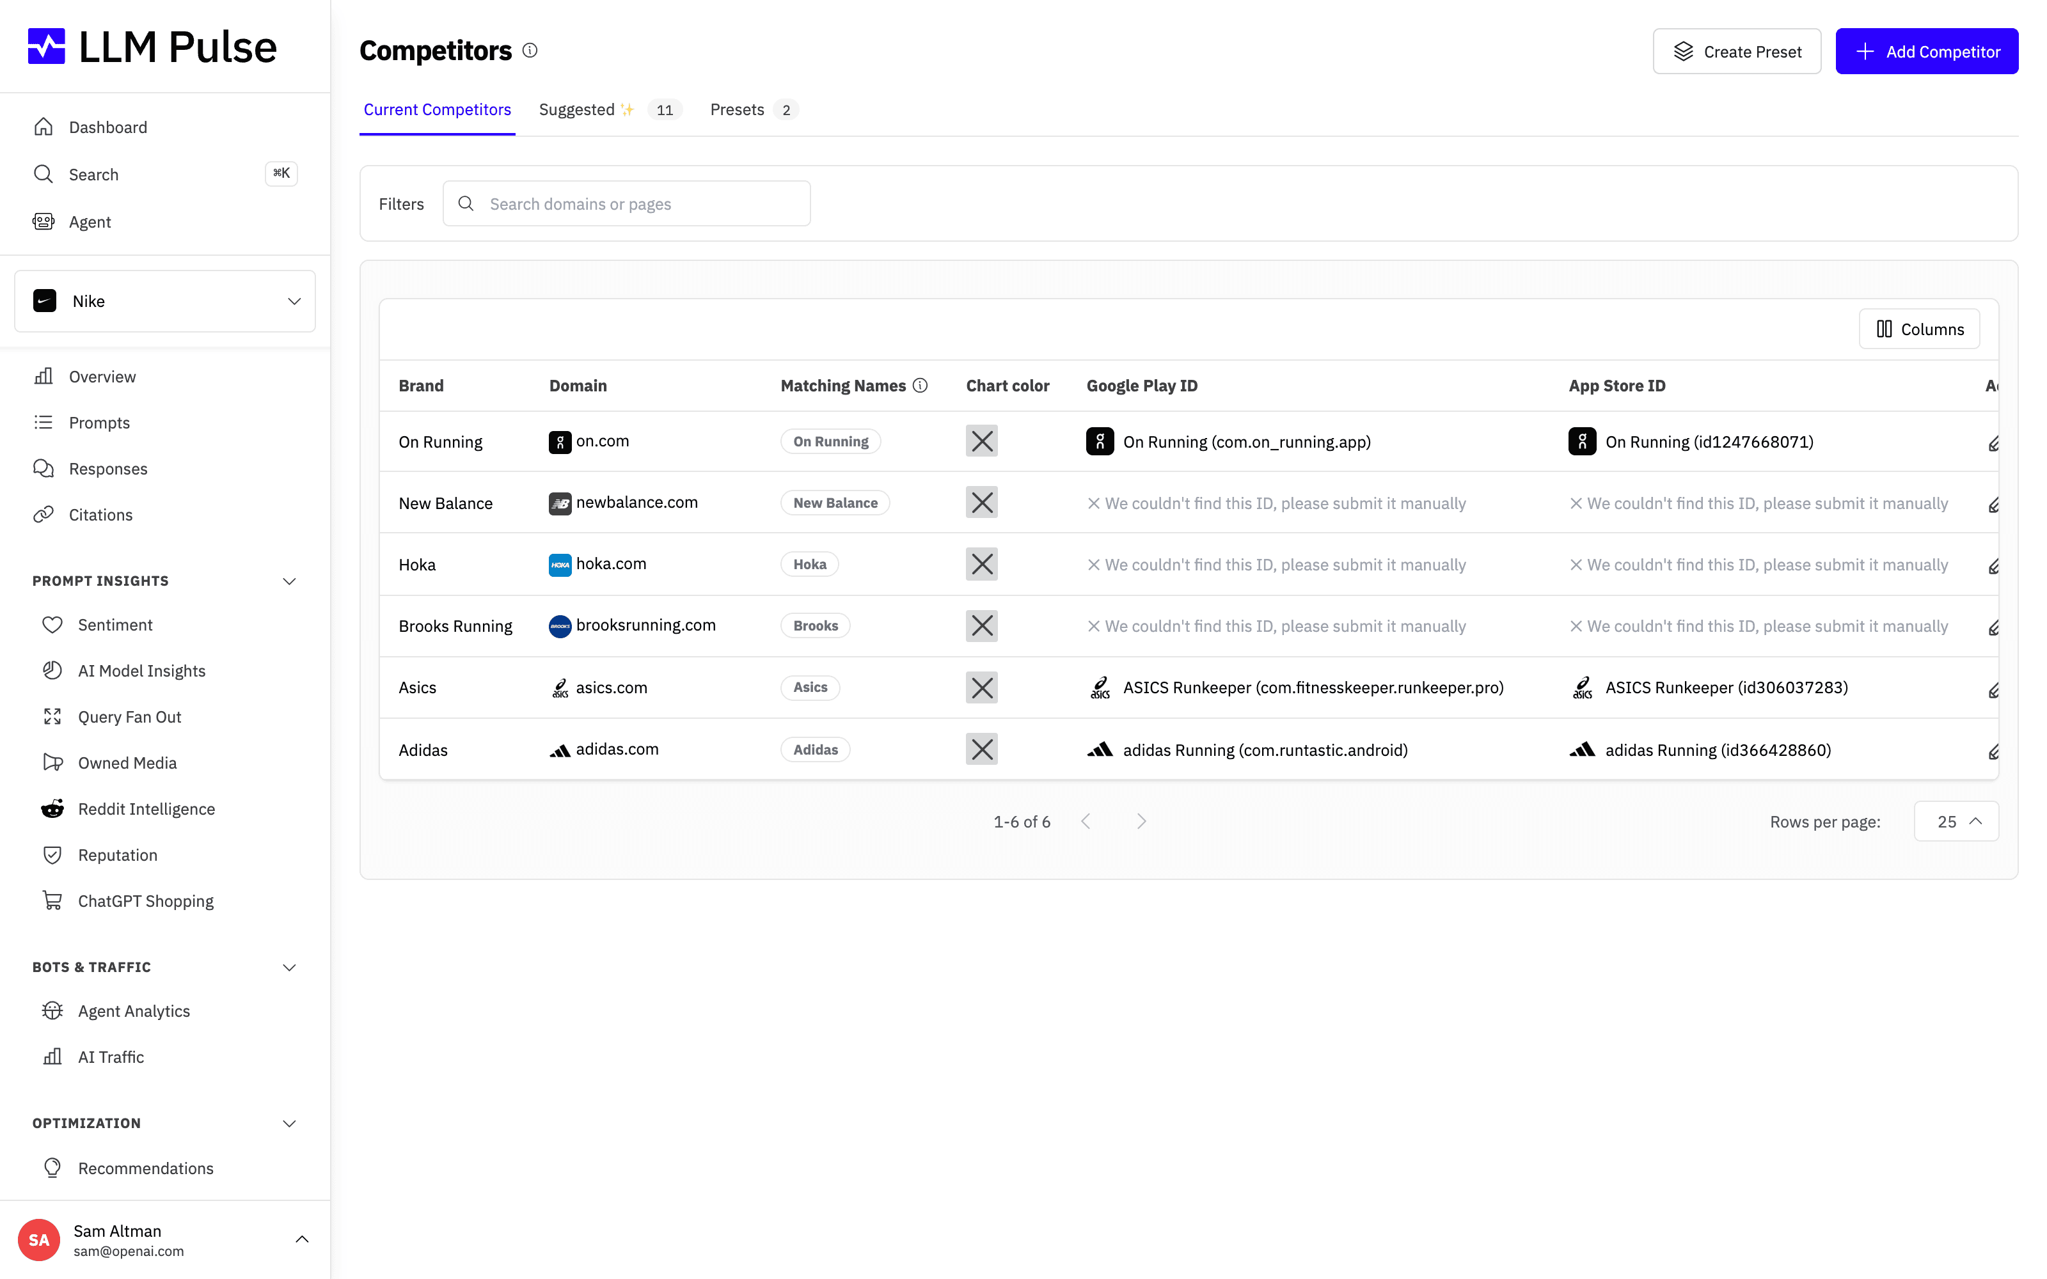Image resolution: width=2047 pixels, height=1279 pixels.
Task: Edit the New Balance row
Action: click(1993, 505)
